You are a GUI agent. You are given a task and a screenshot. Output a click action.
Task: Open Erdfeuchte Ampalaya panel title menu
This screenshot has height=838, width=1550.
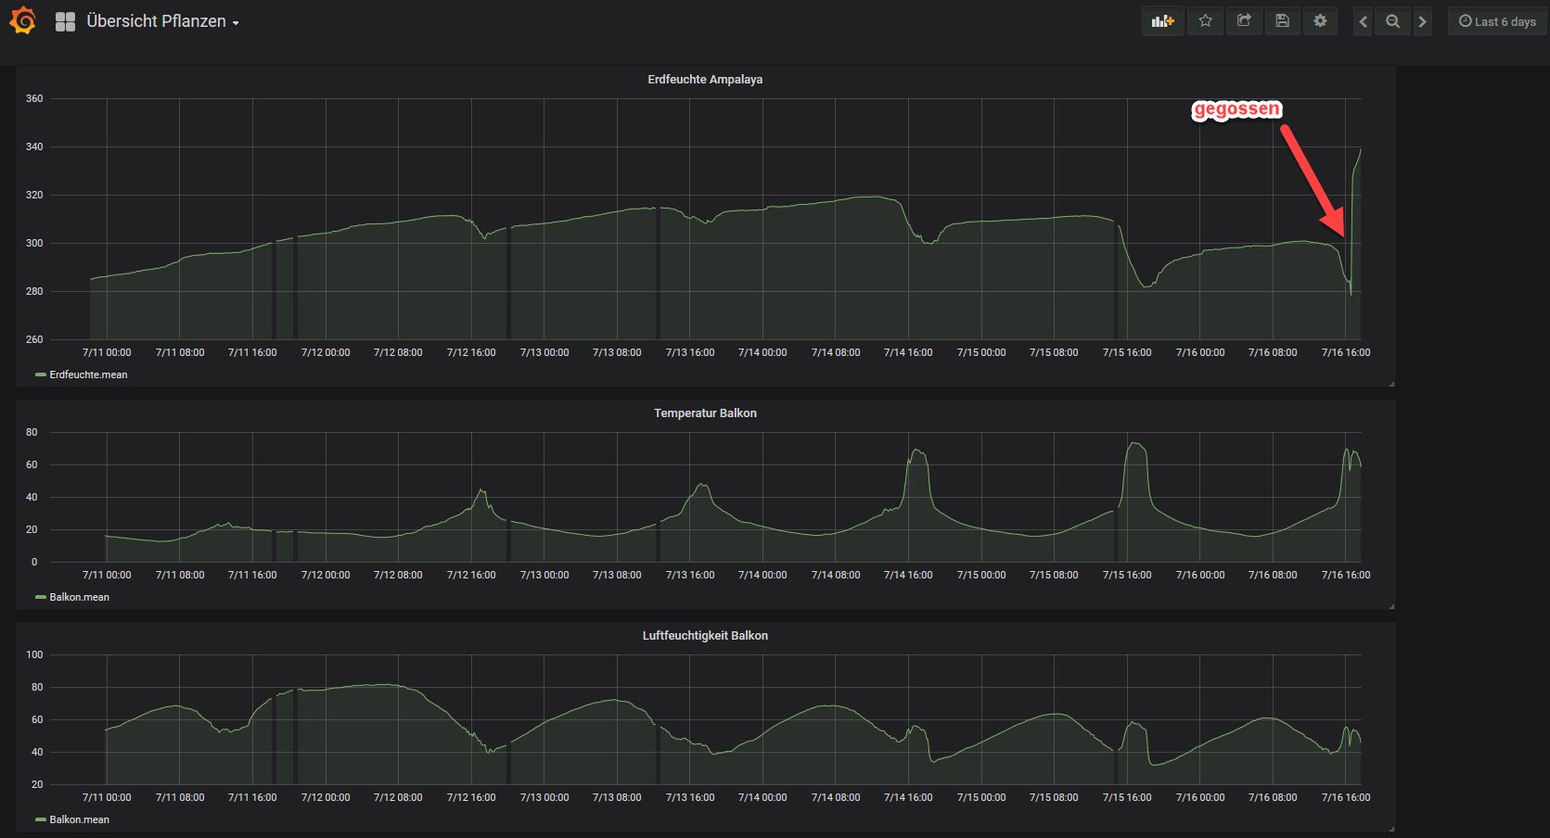point(705,80)
